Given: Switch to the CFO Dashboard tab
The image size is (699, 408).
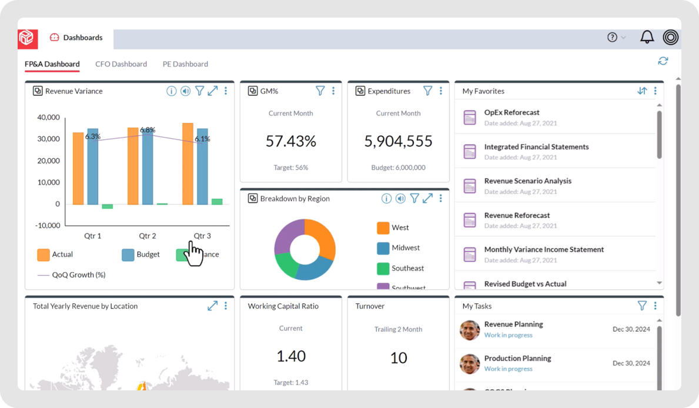Looking at the screenshot, I should coord(121,63).
